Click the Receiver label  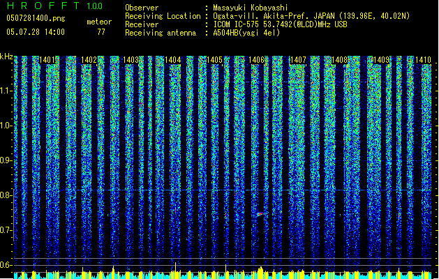point(142,24)
